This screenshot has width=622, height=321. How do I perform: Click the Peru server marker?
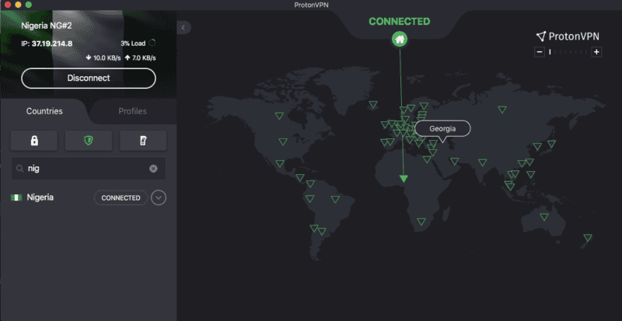coord(309,198)
